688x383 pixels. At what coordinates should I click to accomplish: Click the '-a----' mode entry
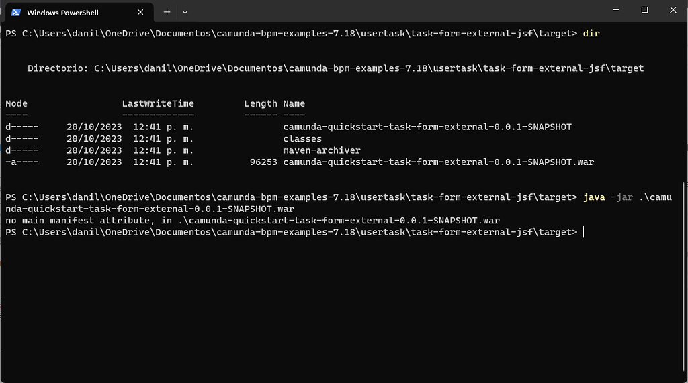tap(22, 162)
